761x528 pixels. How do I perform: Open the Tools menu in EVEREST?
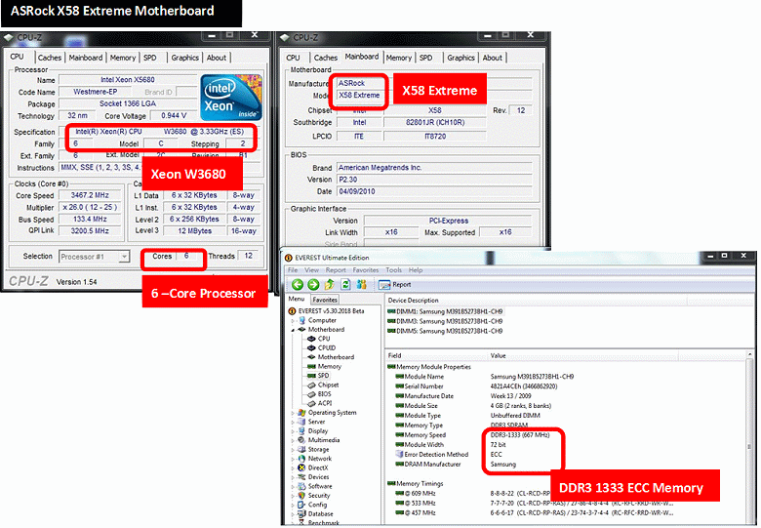point(393,270)
